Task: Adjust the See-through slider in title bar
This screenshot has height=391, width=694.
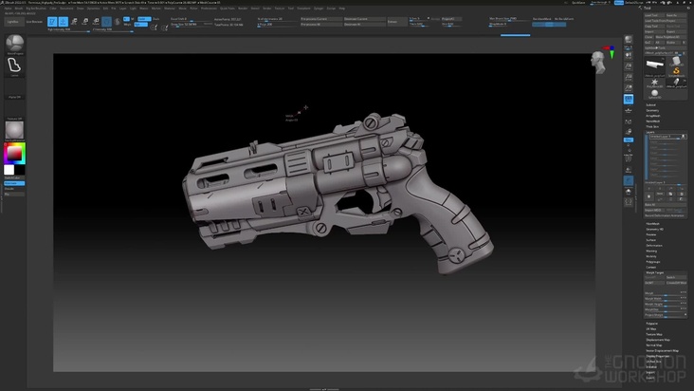Action: [600, 3]
